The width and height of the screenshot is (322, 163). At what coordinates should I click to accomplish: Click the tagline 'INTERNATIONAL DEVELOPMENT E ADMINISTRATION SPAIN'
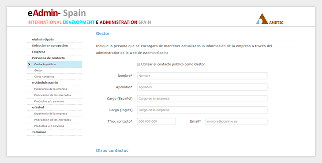click(89, 23)
